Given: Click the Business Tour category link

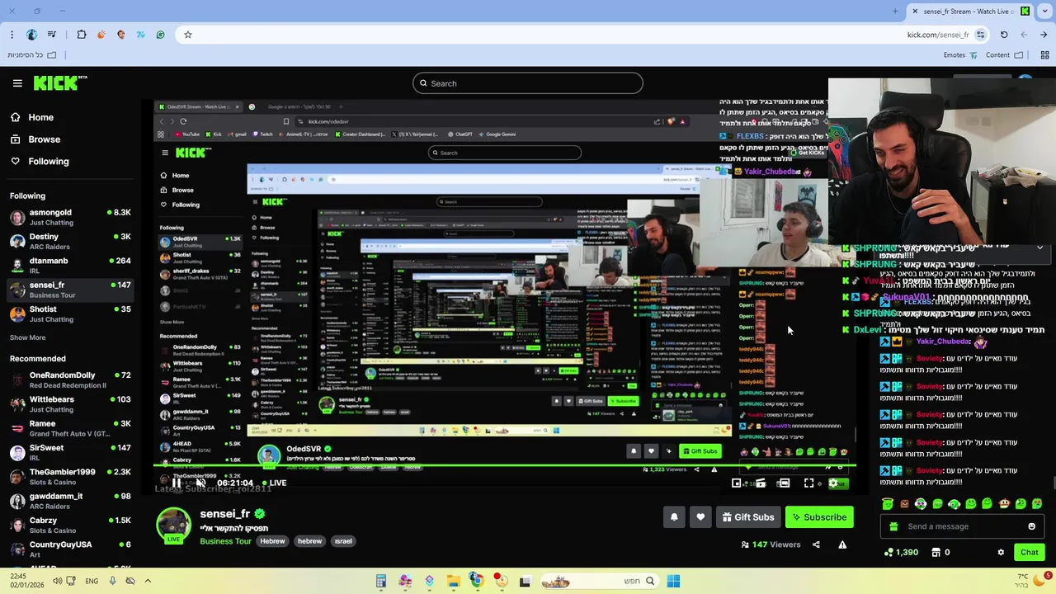Looking at the screenshot, I should (x=225, y=541).
